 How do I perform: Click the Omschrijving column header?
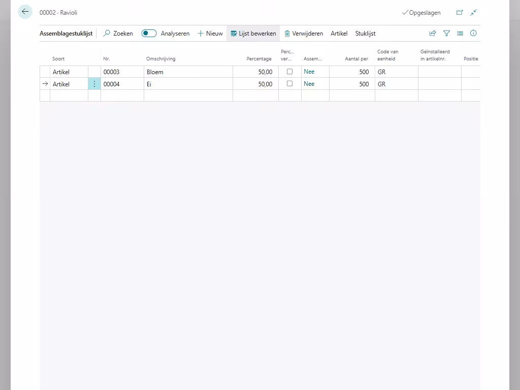click(161, 59)
